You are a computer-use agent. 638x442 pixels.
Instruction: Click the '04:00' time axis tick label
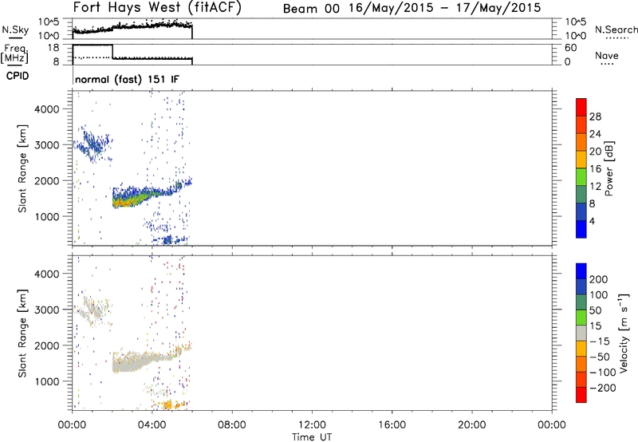[x=152, y=425]
